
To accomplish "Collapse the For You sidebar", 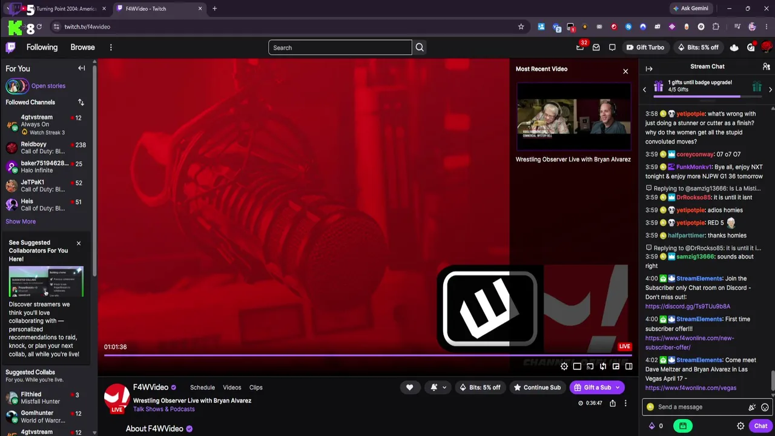I will pyautogui.click(x=81, y=68).
